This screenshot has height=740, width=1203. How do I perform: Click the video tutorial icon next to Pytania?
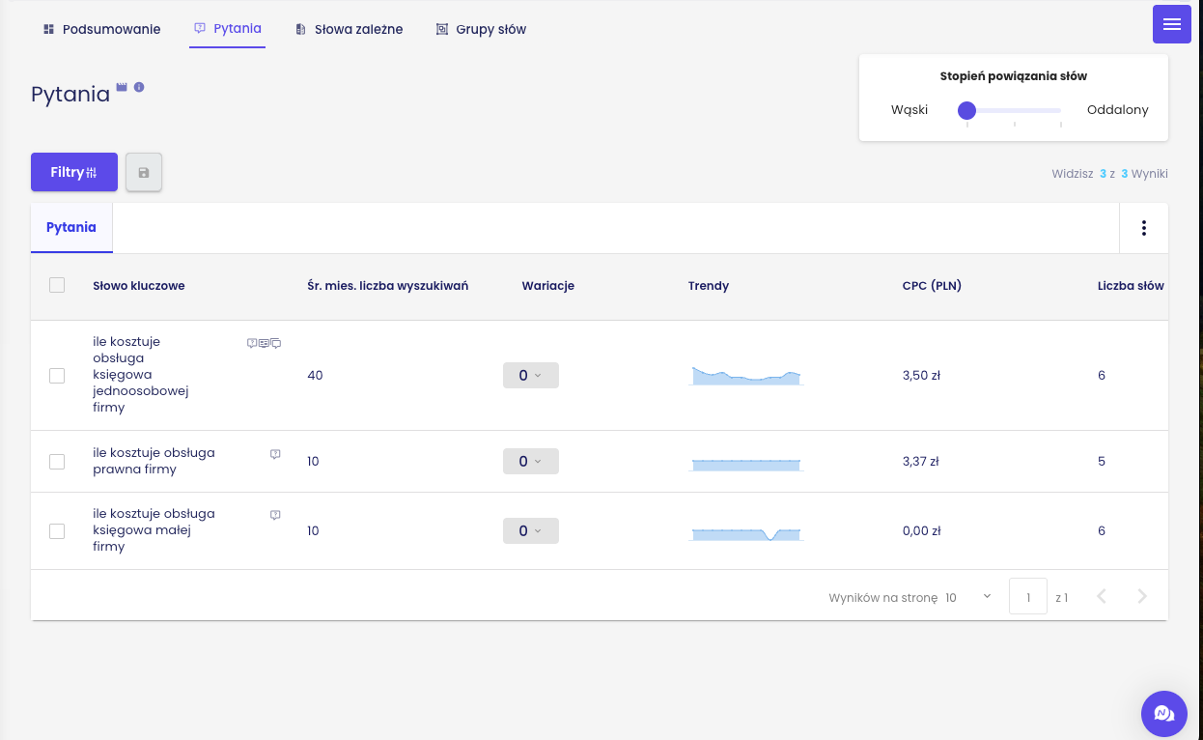click(122, 87)
